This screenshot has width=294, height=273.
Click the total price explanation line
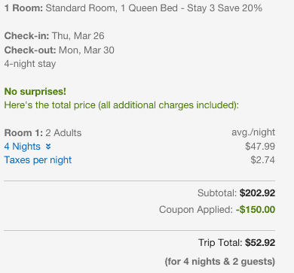pos(121,105)
